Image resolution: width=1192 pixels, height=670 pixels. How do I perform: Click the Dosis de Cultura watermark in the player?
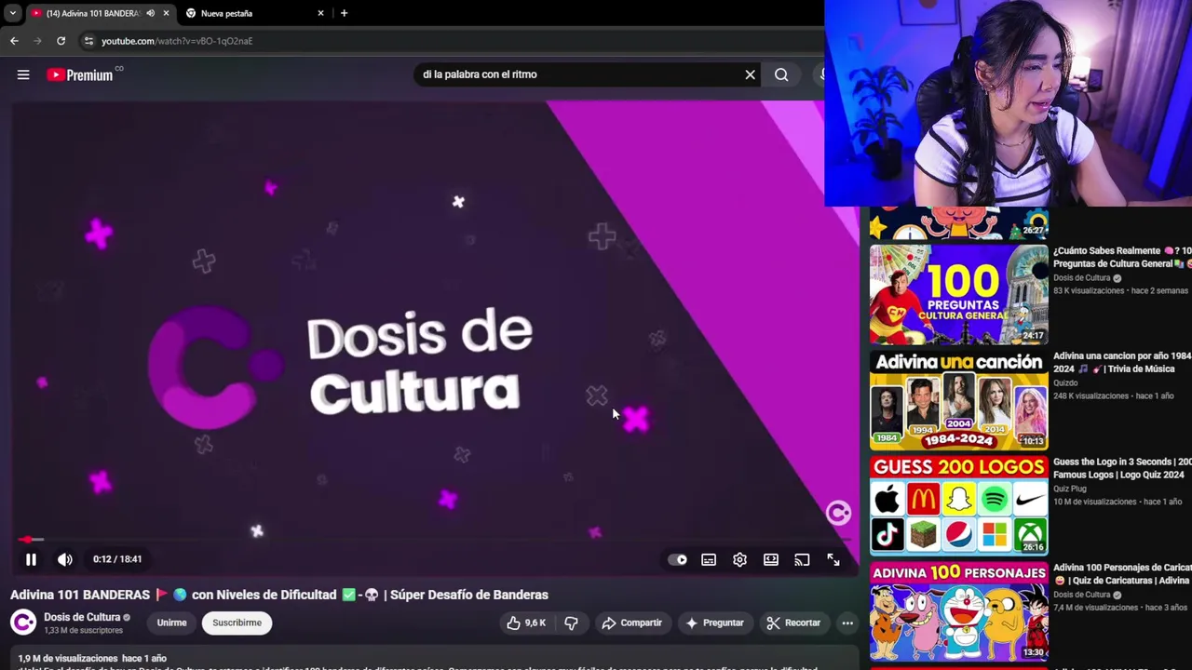tap(838, 513)
